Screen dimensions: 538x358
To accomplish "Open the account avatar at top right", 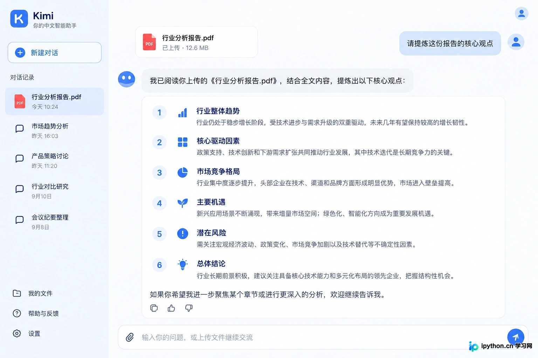I will pyautogui.click(x=522, y=14).
